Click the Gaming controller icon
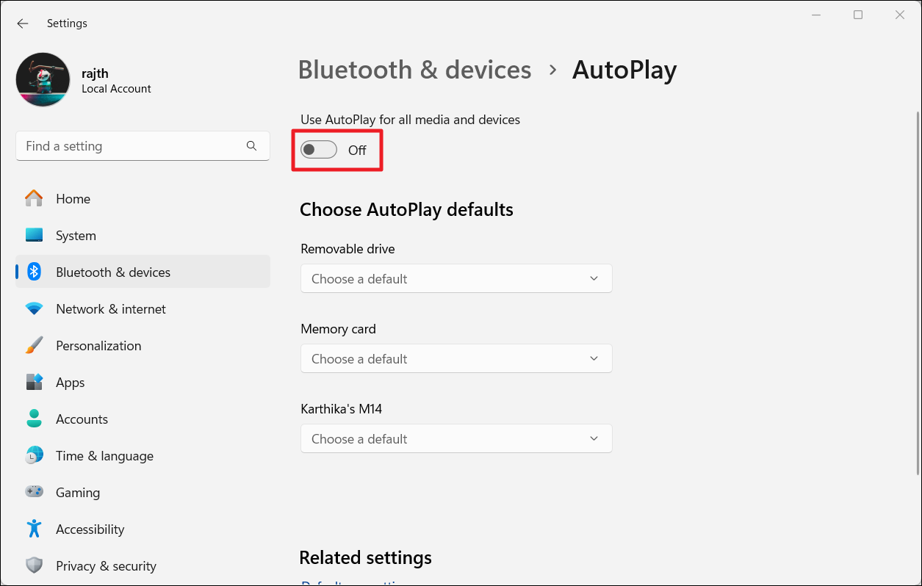The image size is (922, 586). point(34,492)
